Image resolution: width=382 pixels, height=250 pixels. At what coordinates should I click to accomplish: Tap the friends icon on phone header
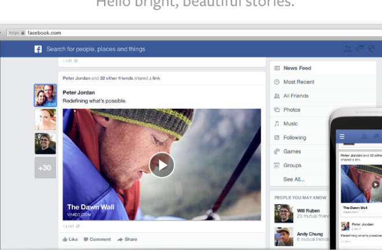pyautogui.click(x=365, y=137)
